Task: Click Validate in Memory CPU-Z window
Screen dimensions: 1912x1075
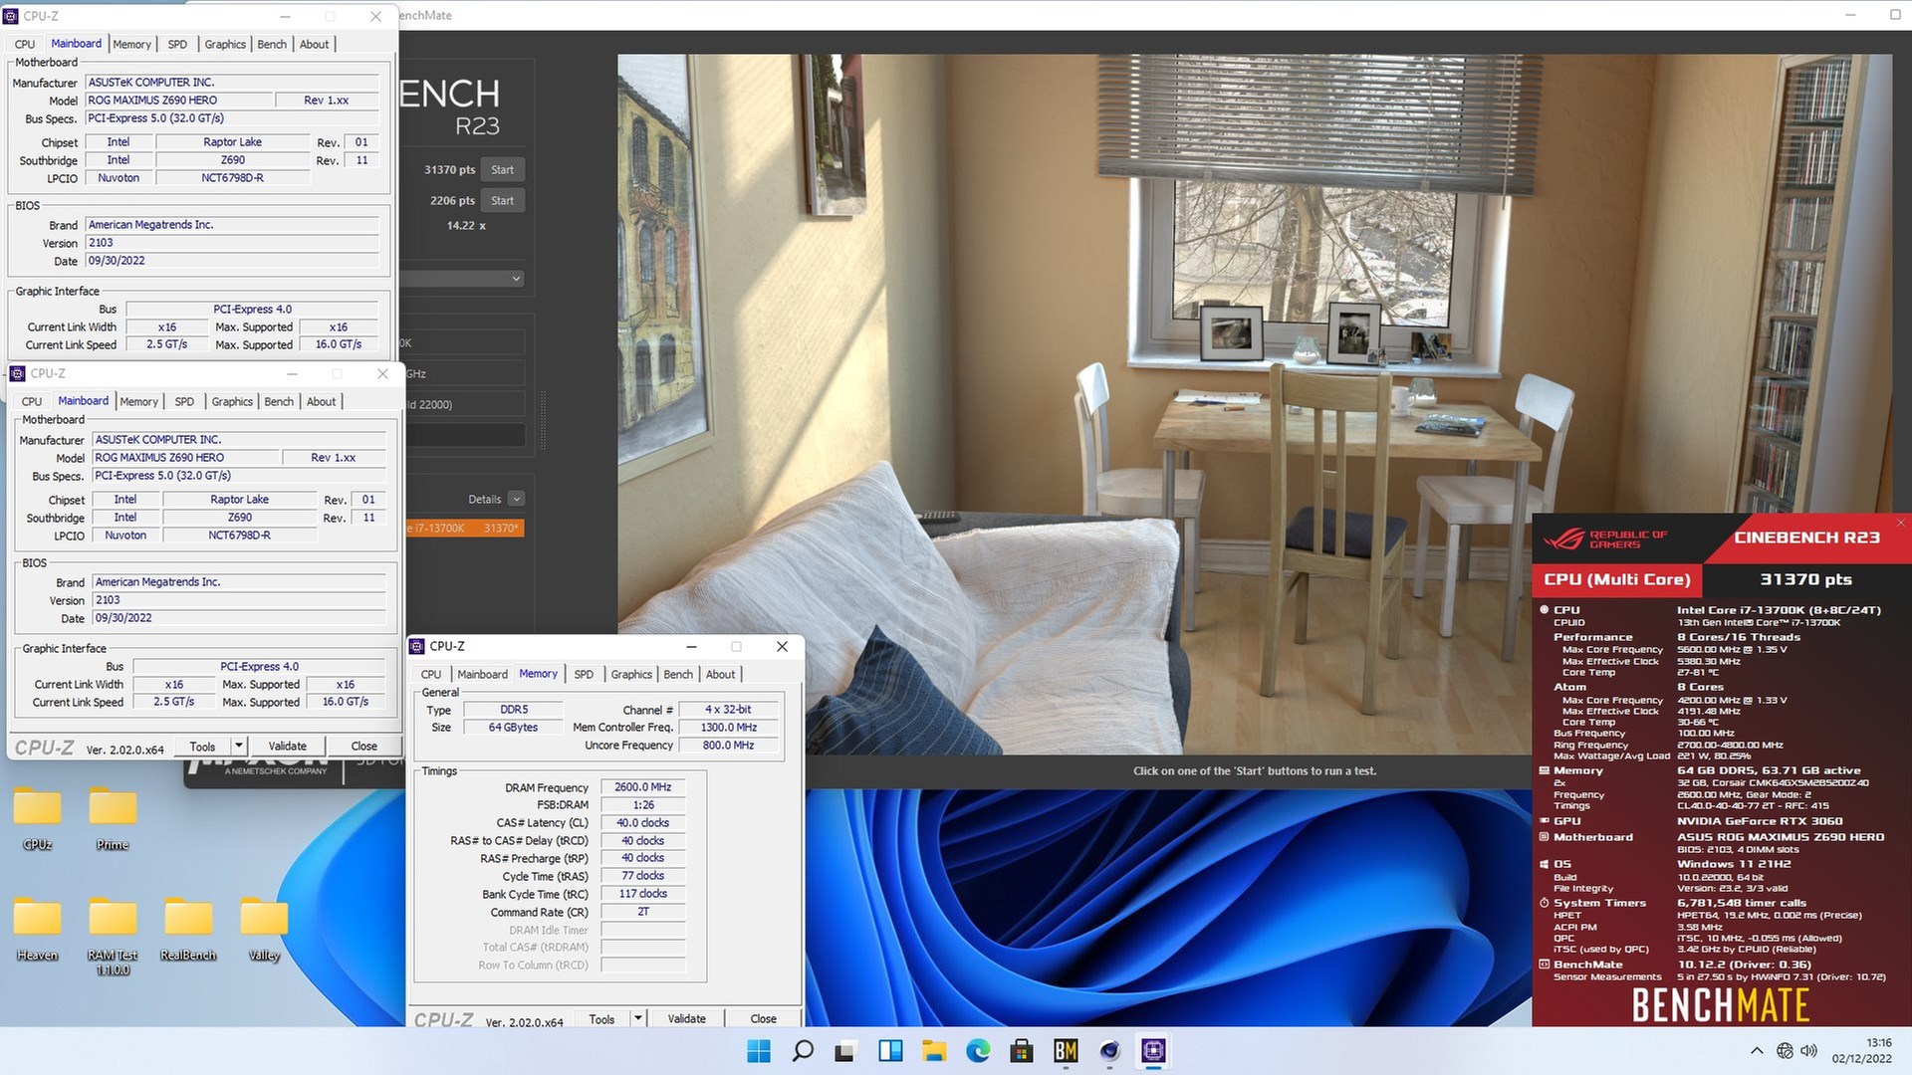Action: click(686, 1018)
